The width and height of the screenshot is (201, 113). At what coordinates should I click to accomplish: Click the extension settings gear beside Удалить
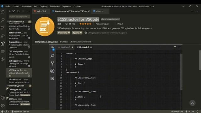tap(86, 33)
